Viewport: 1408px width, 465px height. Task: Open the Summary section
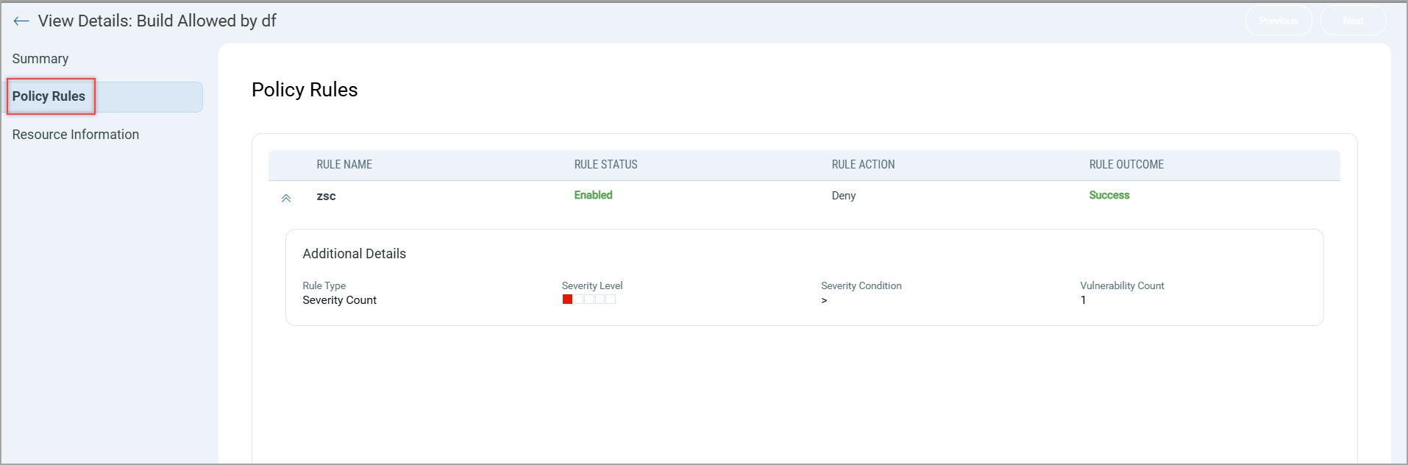pyautogui.click(x=40, y=59)
